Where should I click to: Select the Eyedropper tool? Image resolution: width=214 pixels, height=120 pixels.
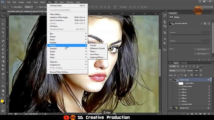pos(3,36)
